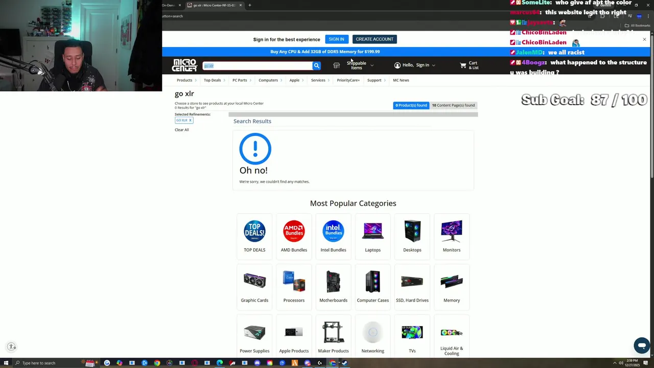Switch to the 10 Content Page(s) found tab
Viewport: 654px width, 368px height.
click(453, 105)
